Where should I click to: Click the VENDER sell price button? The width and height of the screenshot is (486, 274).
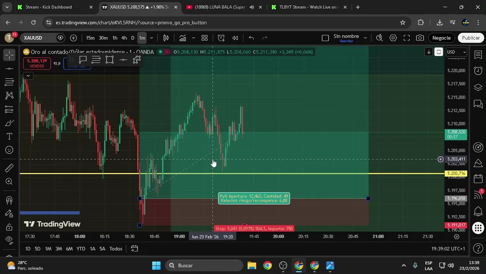click(37, 63)
